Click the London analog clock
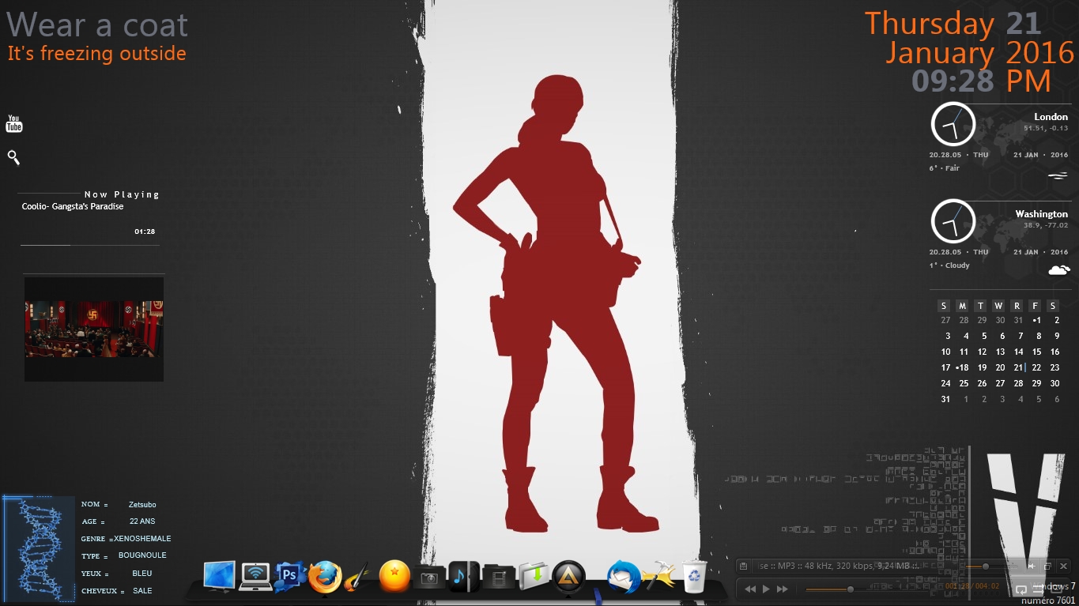This screenshot has height=606, width=1079. 953,124
